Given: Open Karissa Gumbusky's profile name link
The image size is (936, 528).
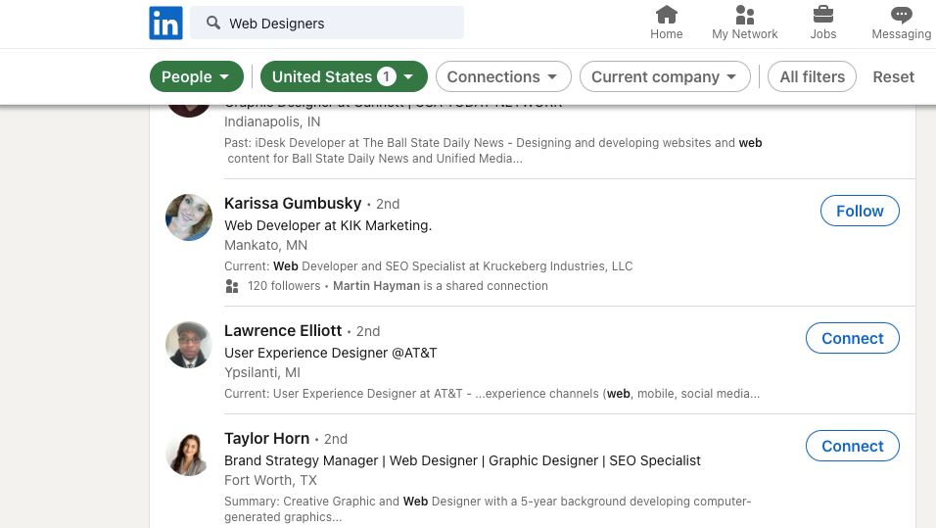Looking at the screenshot, I should click(x=293, y=204).
